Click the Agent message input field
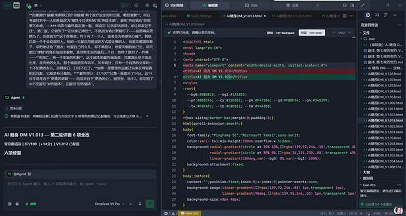Image resolution: width=406 pixels, height=216 pixels. (80, 188)
